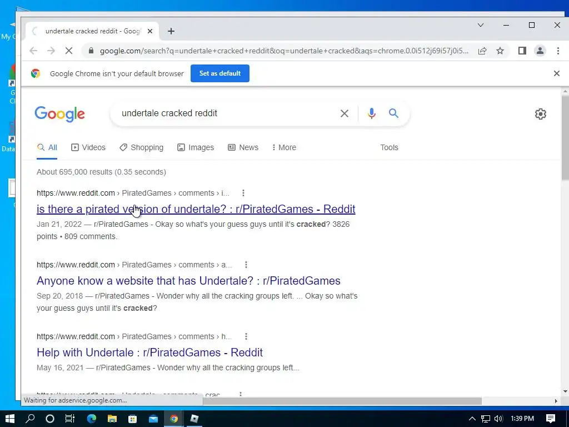Go forward to the next page
Image resolution: width=569 pixels, height=427 pixels.
pos(51,51)
